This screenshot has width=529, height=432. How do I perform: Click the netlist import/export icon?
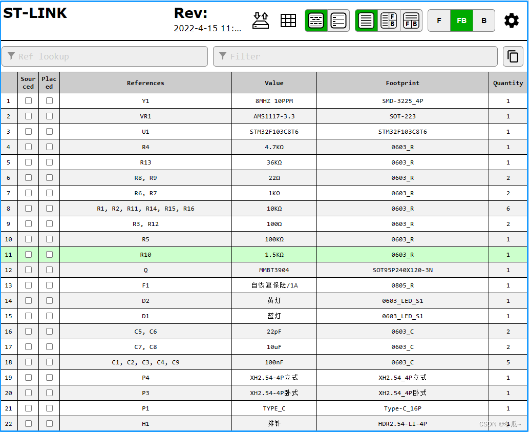261,20
